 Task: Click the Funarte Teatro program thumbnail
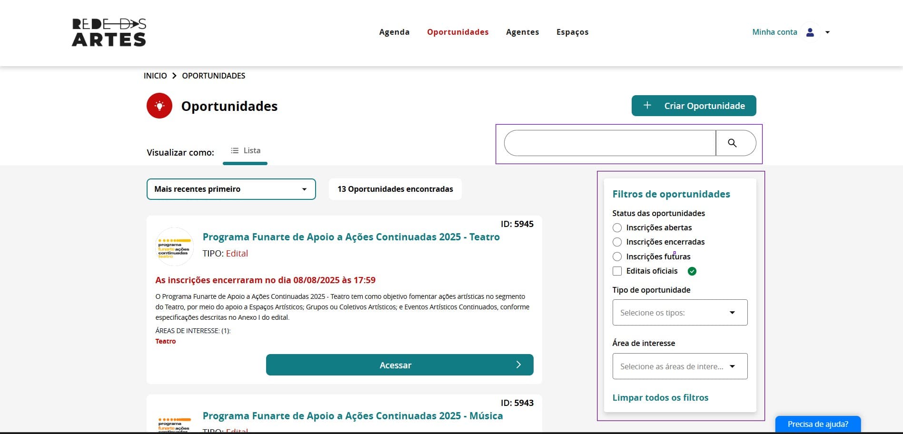pyautogui.click(x=174, y=247)
